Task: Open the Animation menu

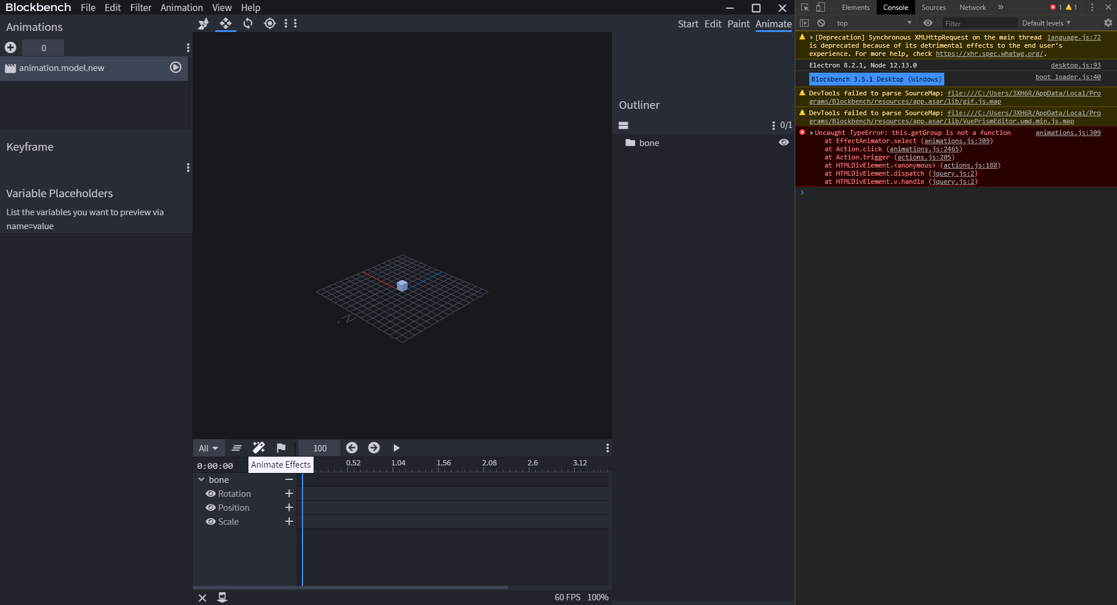Action: [182, 8]
